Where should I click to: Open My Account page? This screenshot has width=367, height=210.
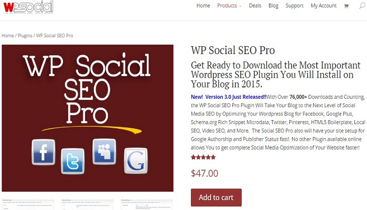pyautogui.click(x=323, y=6)
